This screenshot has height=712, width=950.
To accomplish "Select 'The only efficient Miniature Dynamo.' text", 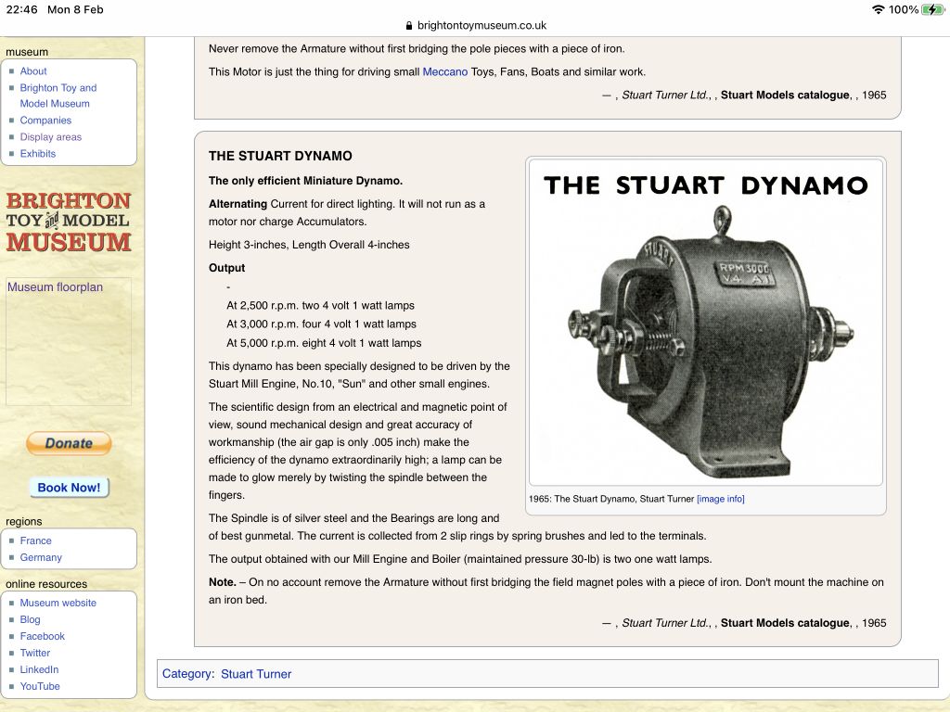I will click(x=305, y=181).
